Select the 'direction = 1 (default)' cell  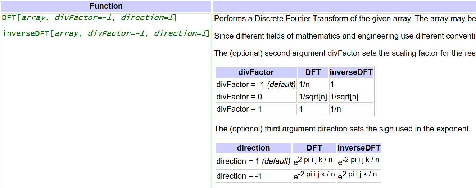253,161
